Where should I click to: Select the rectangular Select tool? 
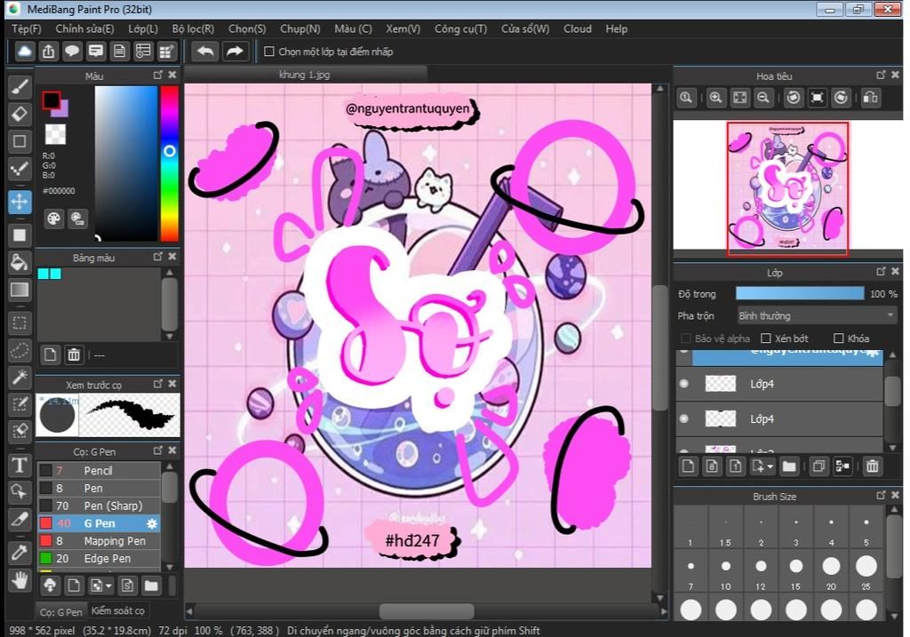point(20,322)
